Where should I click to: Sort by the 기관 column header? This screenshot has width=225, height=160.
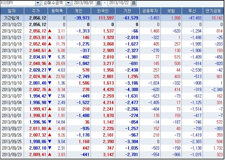(x=127, y=11)
